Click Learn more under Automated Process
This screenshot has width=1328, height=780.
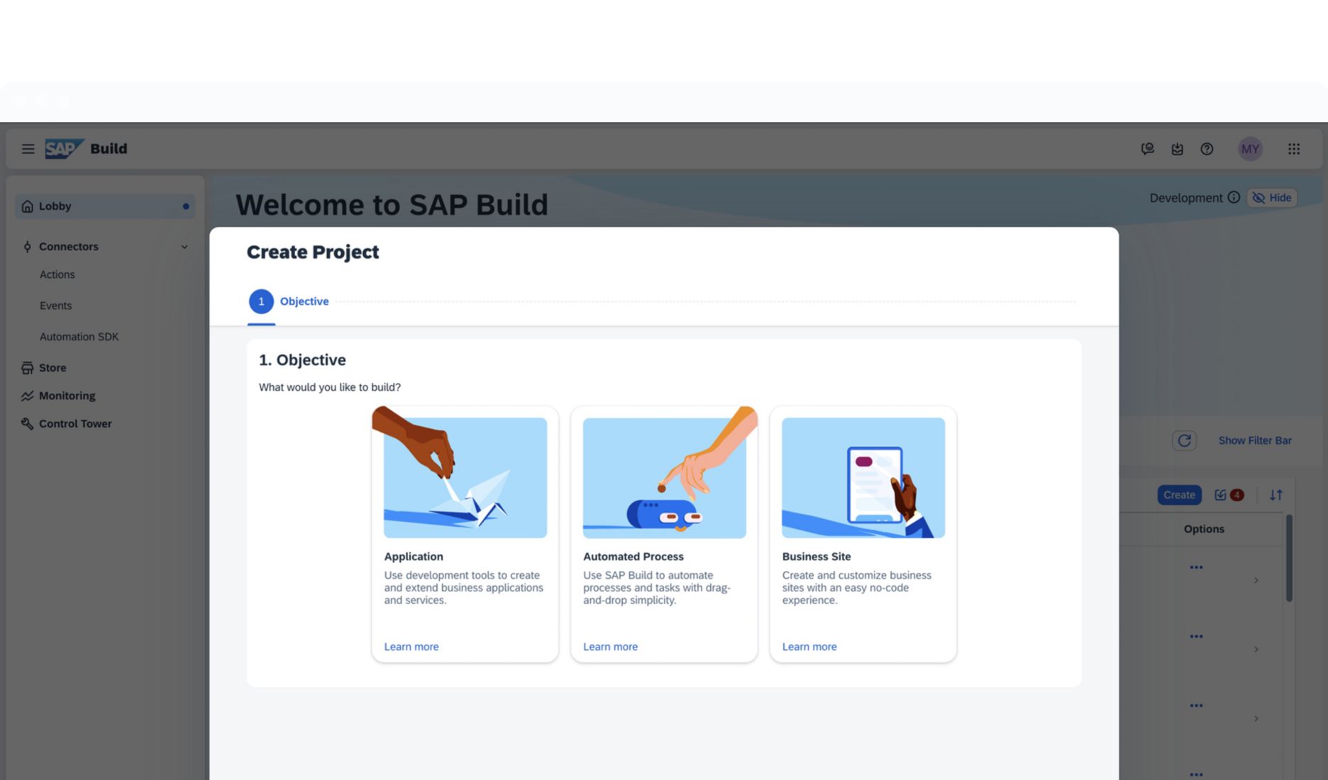pos(610,646)
